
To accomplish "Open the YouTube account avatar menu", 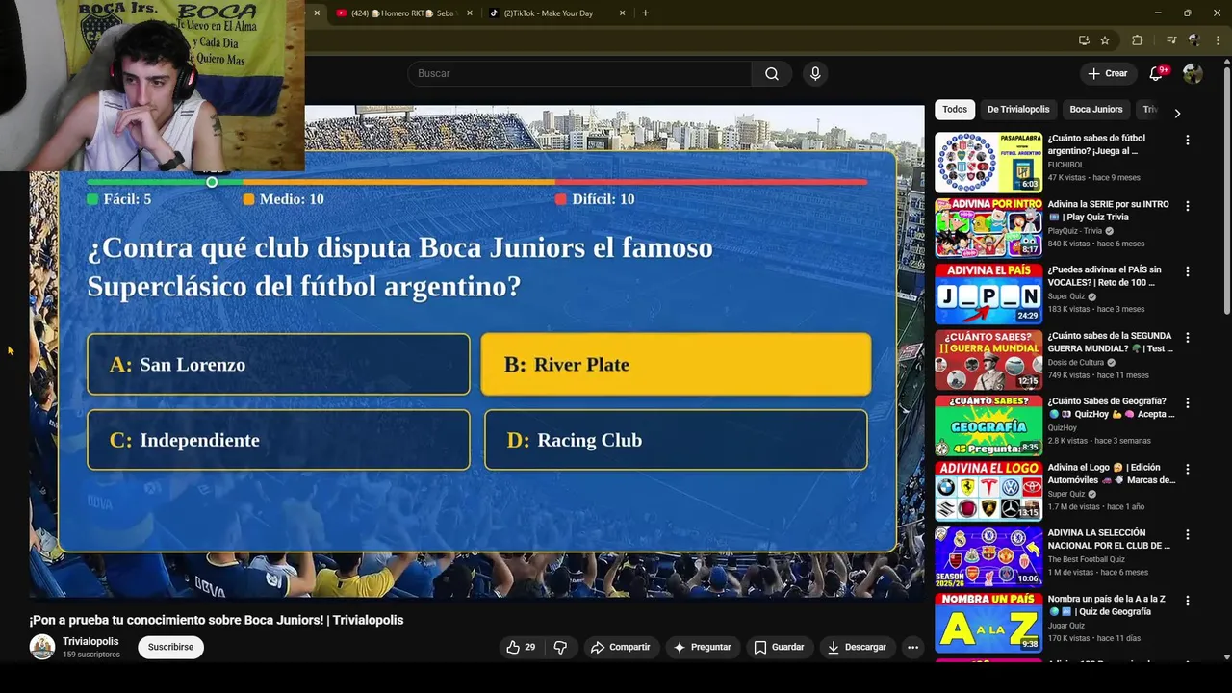I will (1193, 73).
